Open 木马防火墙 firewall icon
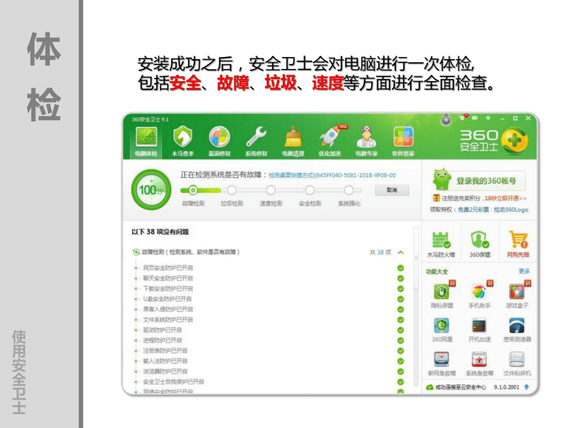The image size is (571, 428). [441, 244]
